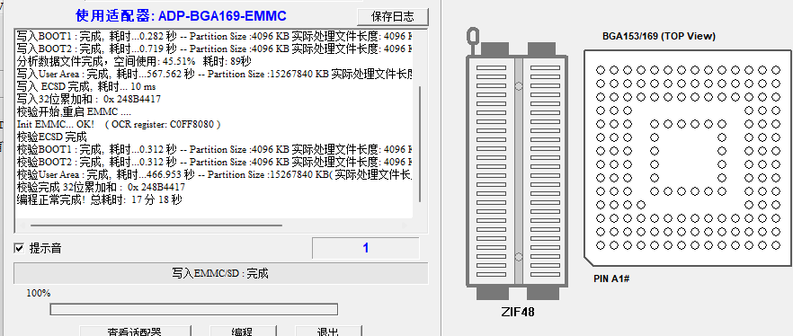
Task: Click the 保存日志 button
Action: (393, 17)
